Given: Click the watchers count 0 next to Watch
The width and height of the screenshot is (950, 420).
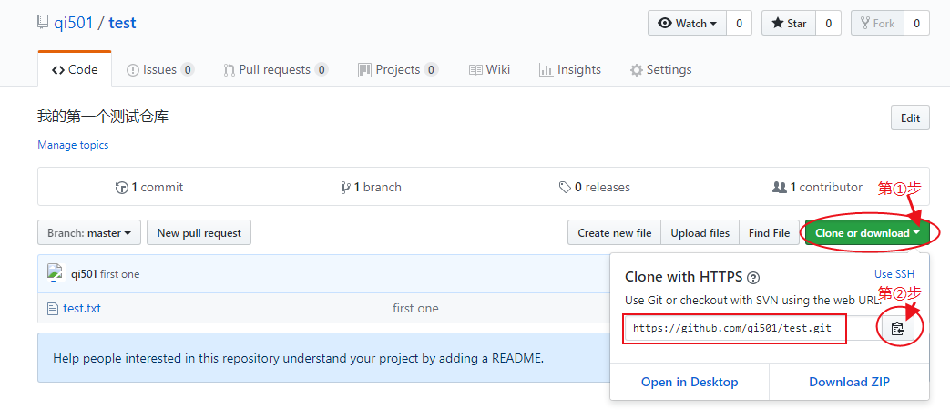Looking at the screenshot, I should (x=740, y=23).
